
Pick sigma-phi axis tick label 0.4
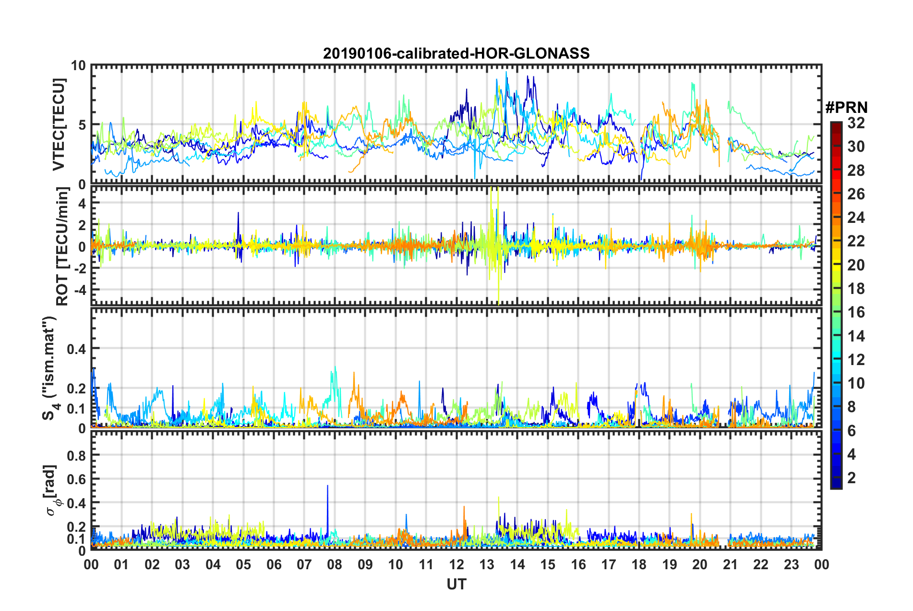(76, 503)
